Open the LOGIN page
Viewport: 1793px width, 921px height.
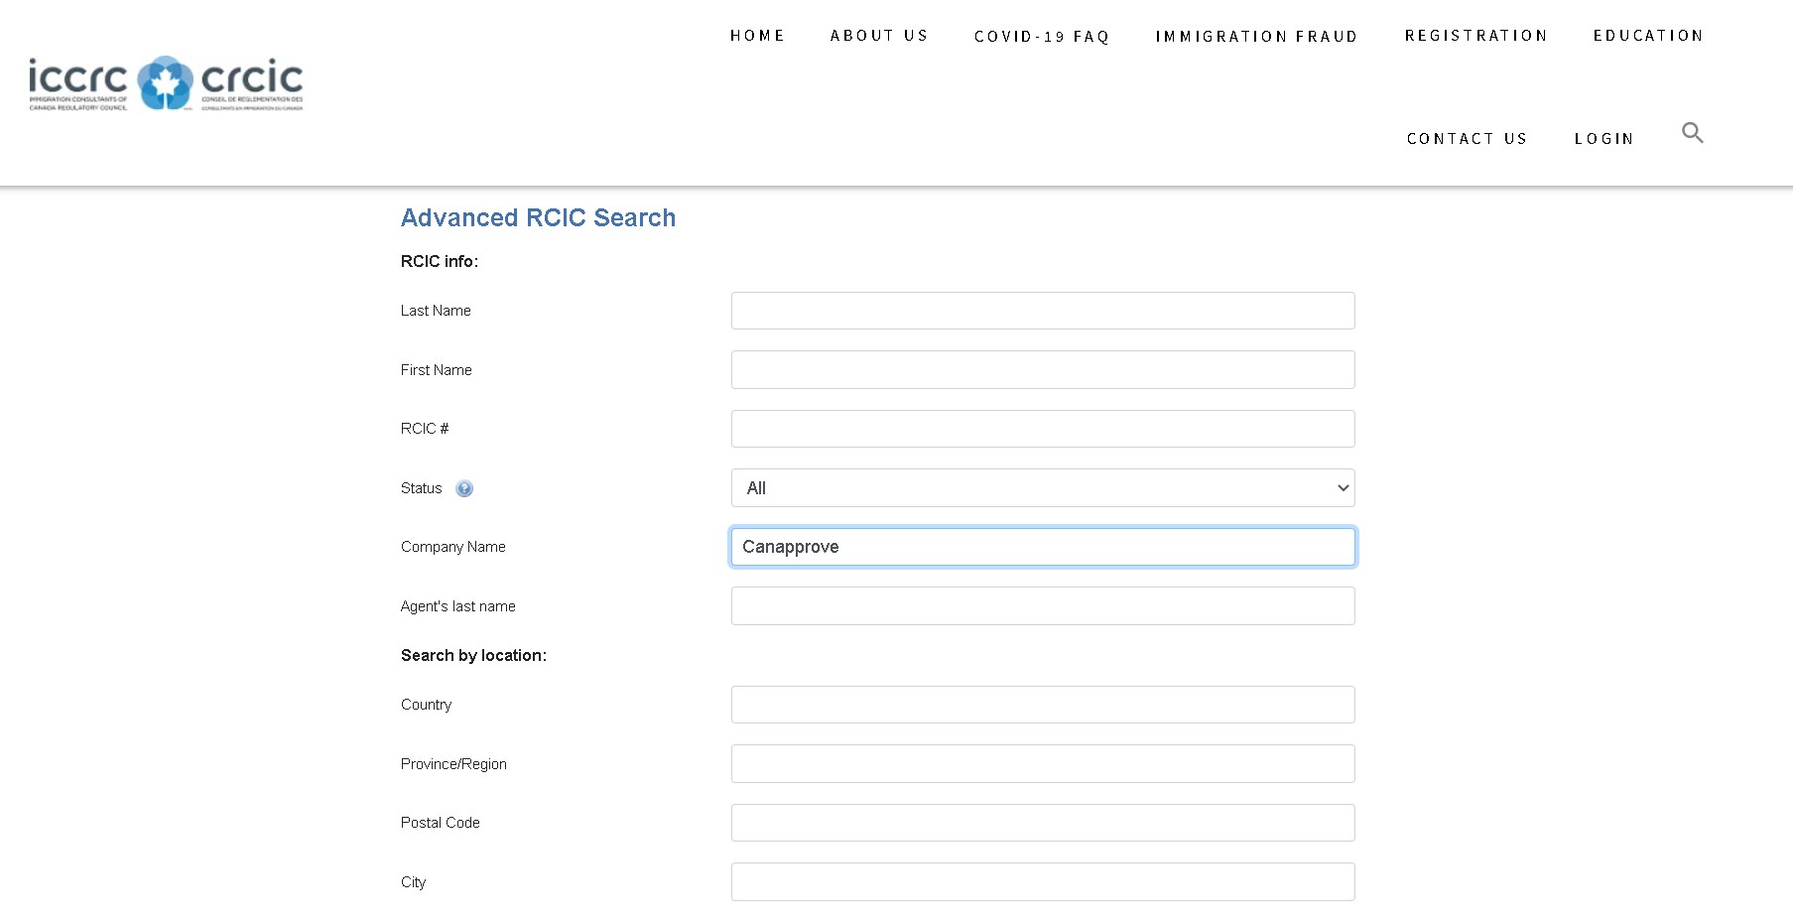(1603, 138)
